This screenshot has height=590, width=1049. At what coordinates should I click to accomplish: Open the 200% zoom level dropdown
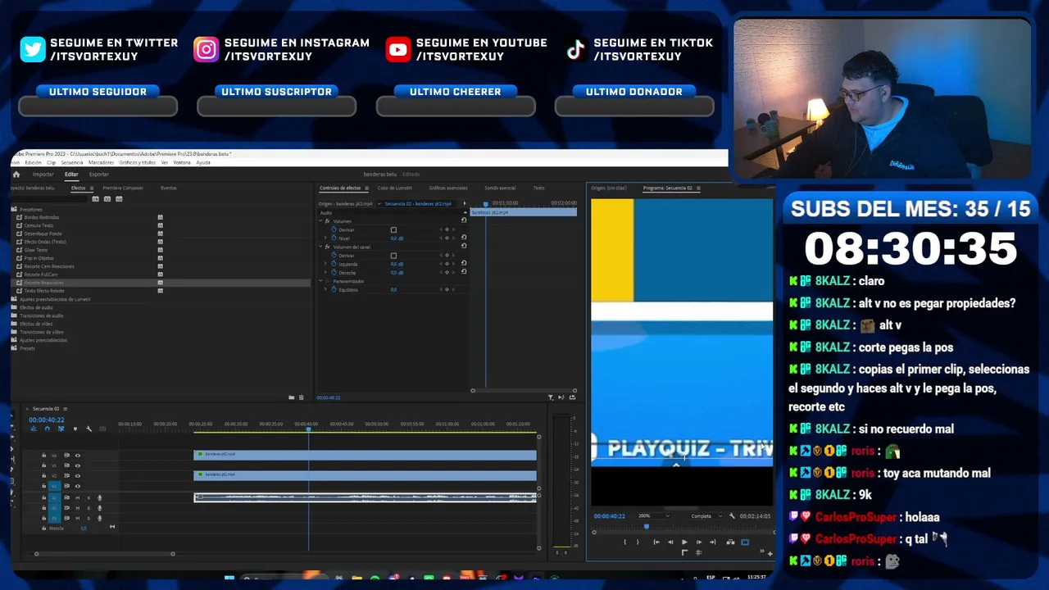tap(655, 516)
